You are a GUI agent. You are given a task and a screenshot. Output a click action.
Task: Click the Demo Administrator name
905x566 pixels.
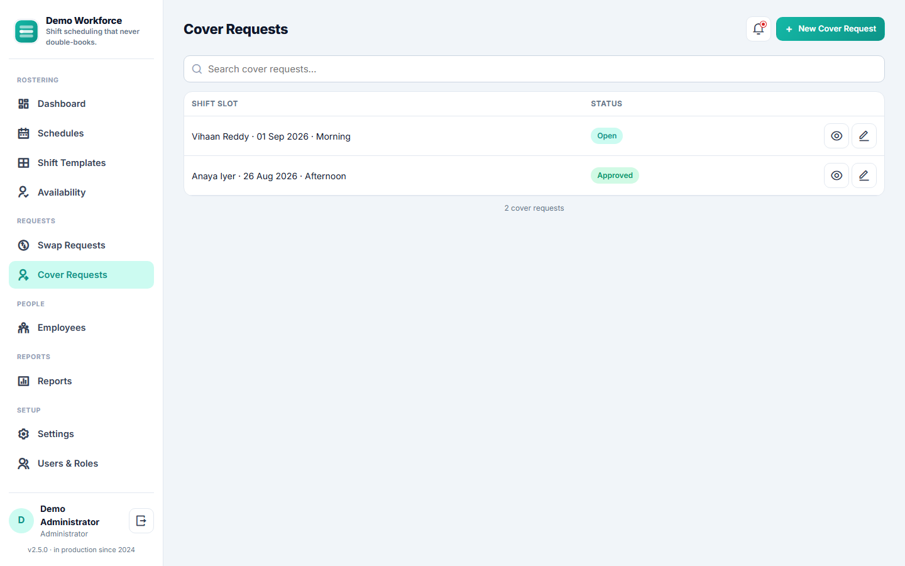click(x=70, y=516)
